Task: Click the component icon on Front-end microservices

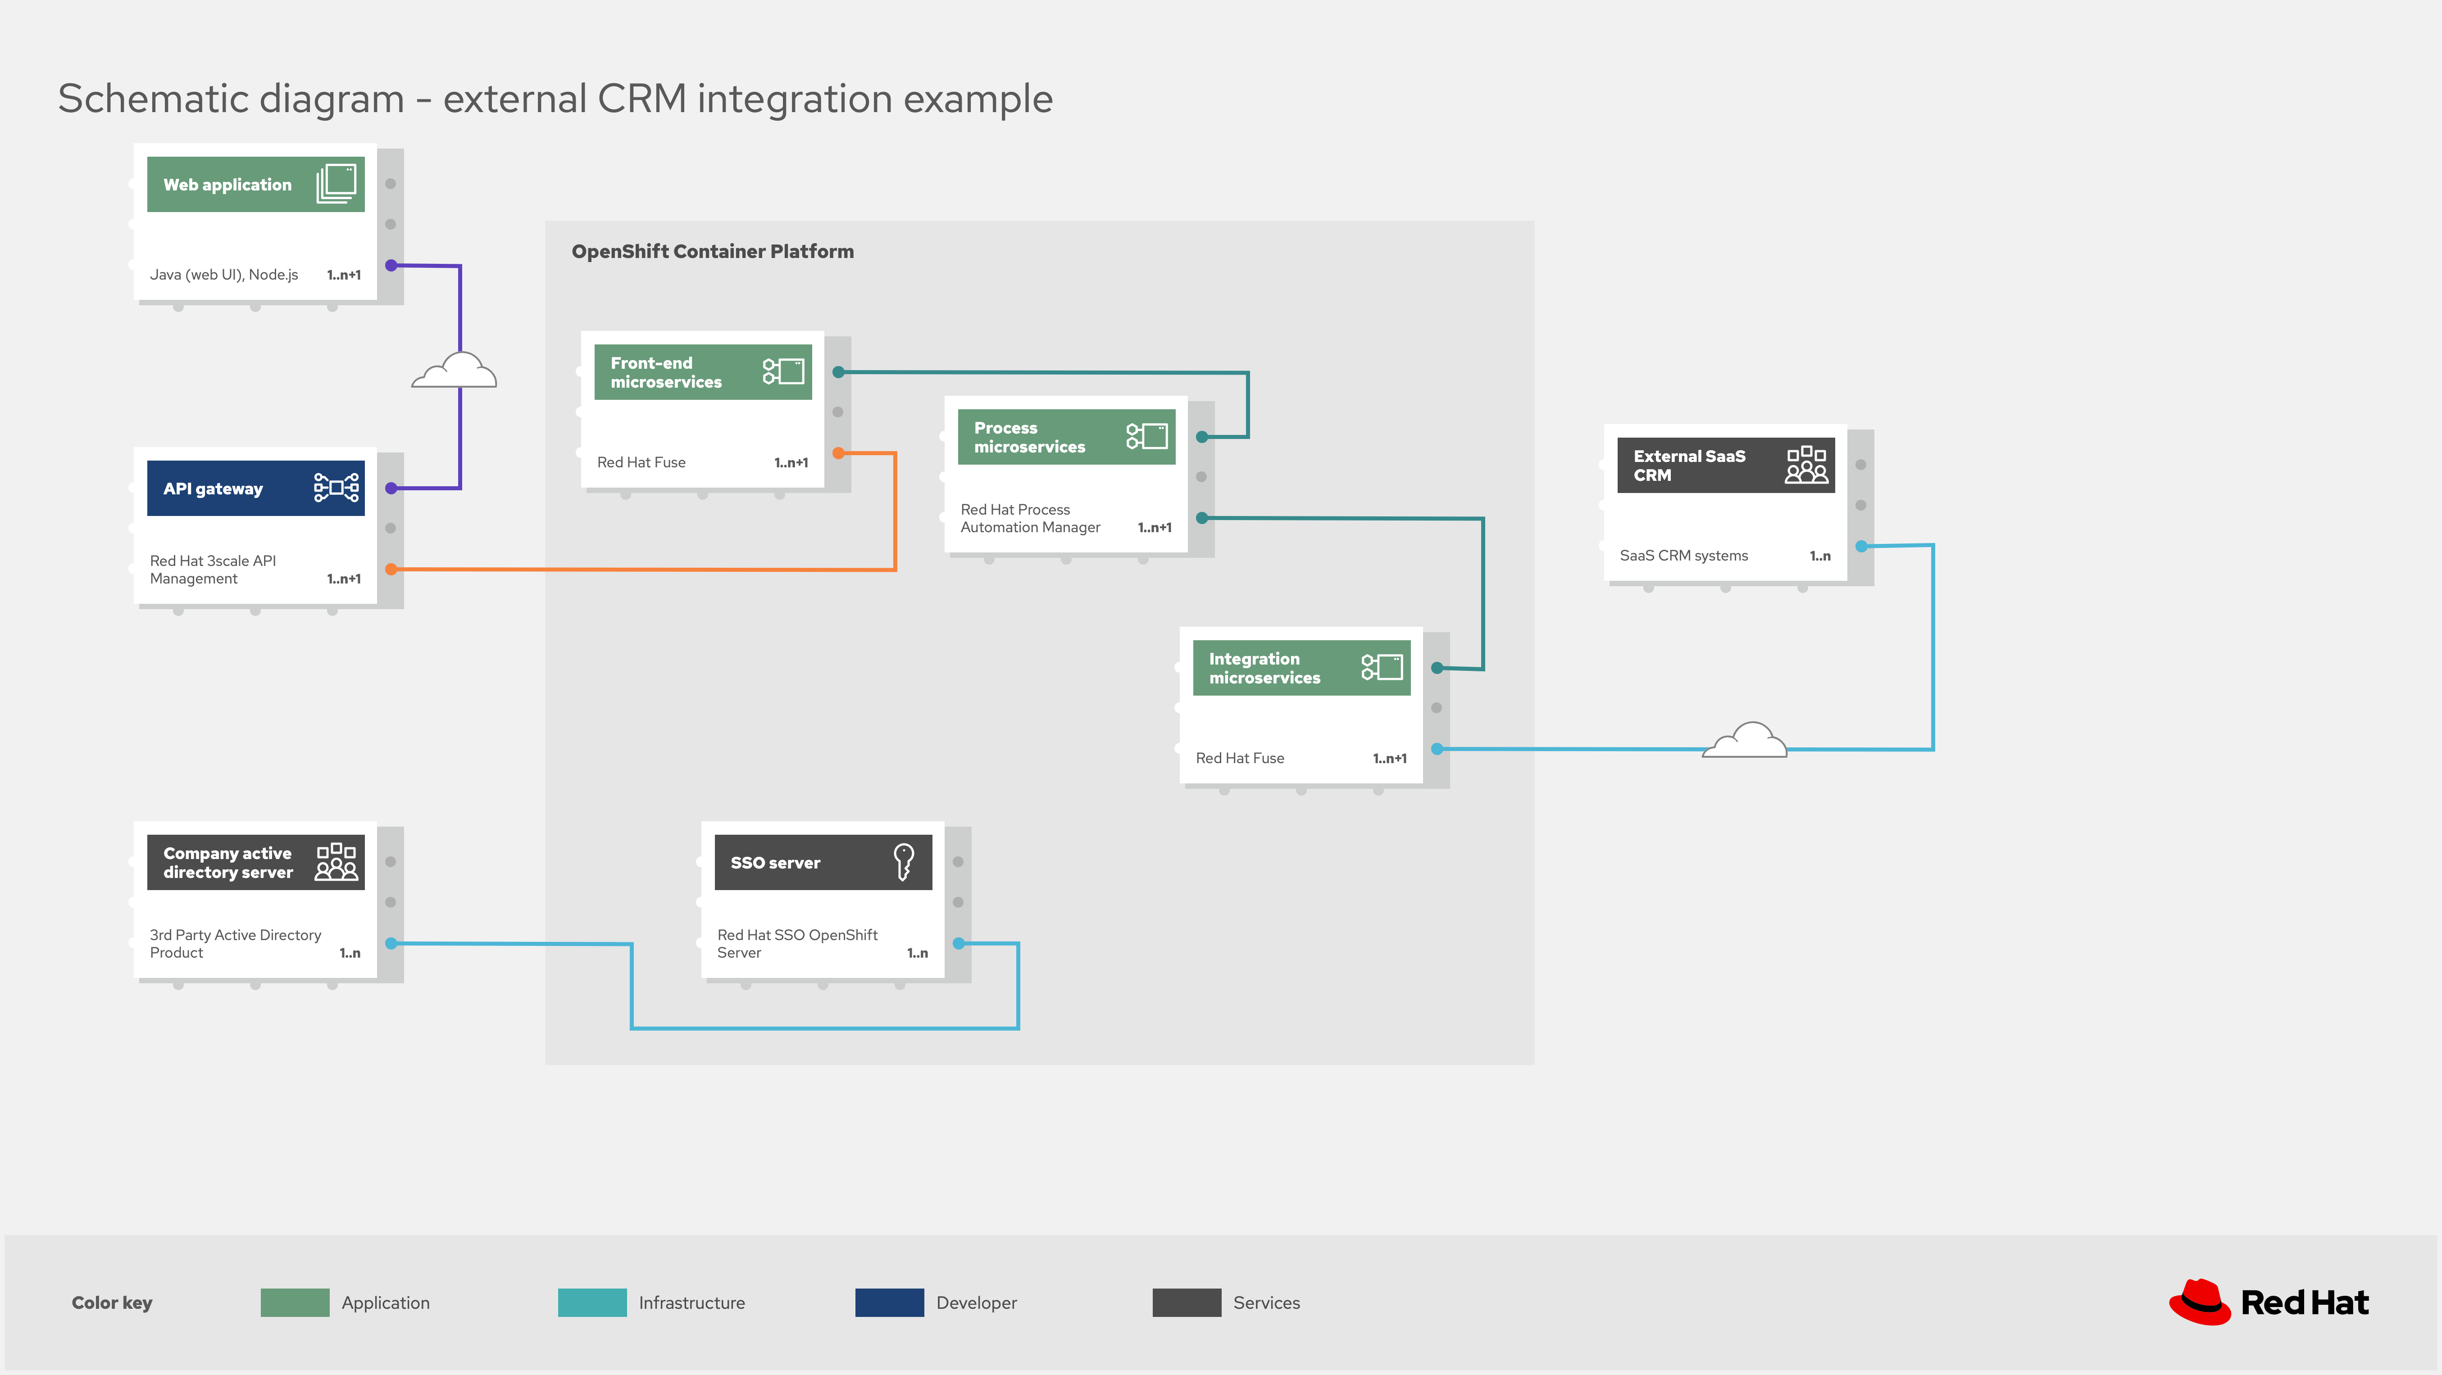Action: [x=785, y=371]
